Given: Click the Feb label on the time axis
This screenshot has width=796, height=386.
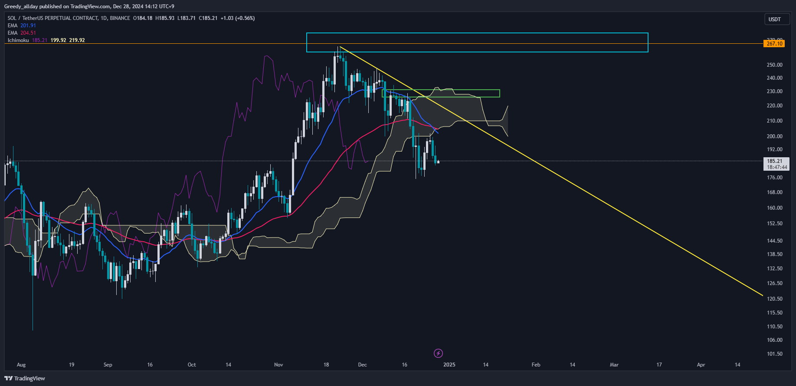Looking at the screenshot, I should 536,365.
